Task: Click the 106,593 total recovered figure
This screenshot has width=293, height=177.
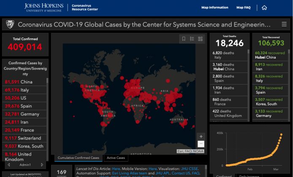Action: tap(271, 43)
